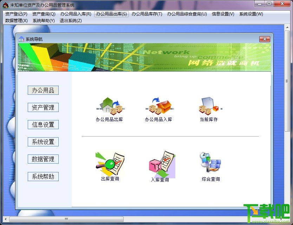293x225 pixels.
Task: Click the 退出系统(Z) menu item
Action: click(x=71, y=21)
